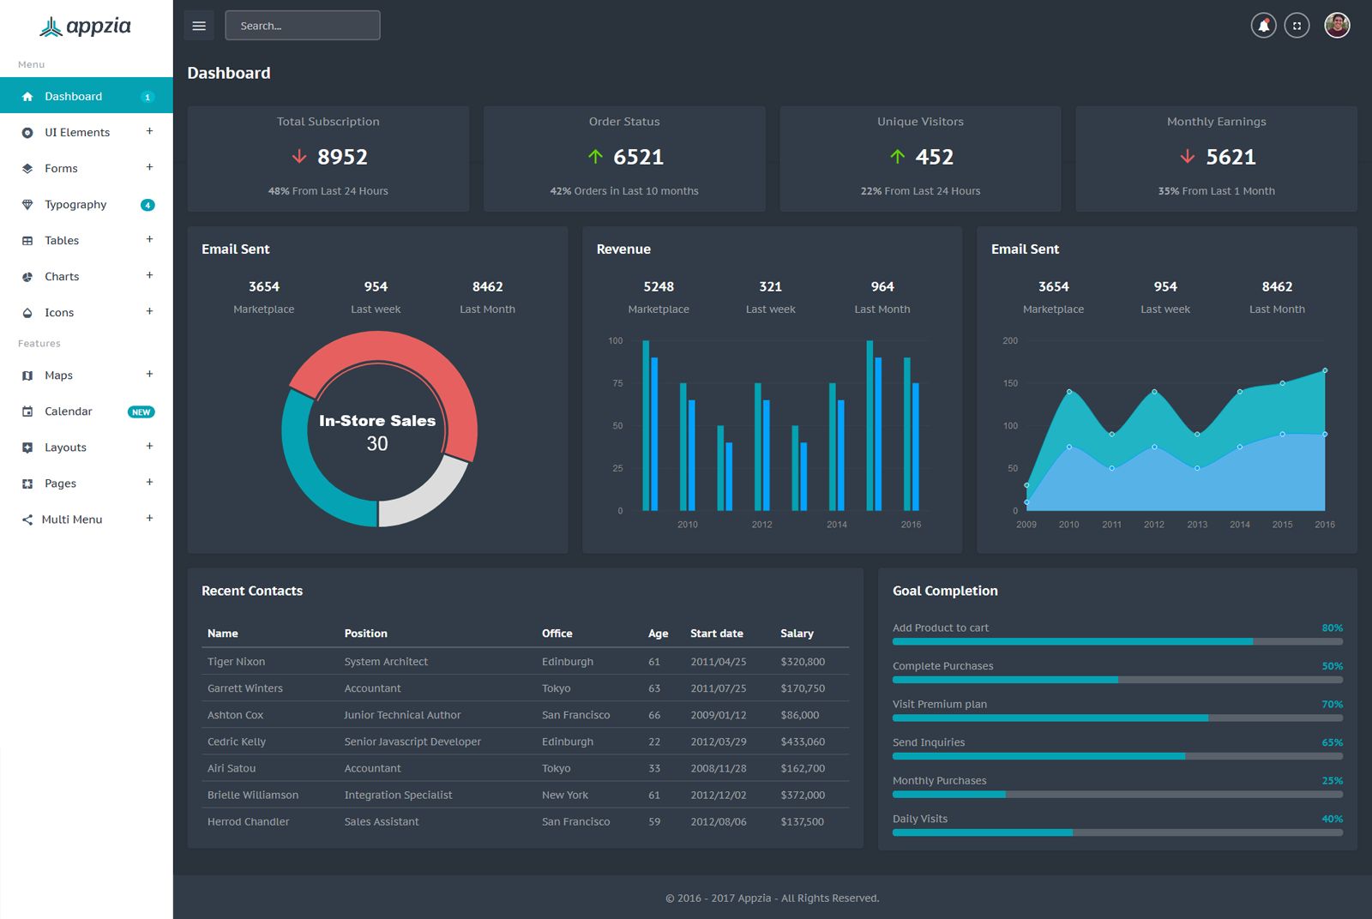Open the user profile avatar
1372x919 pixels.
tap(1337, 26)
